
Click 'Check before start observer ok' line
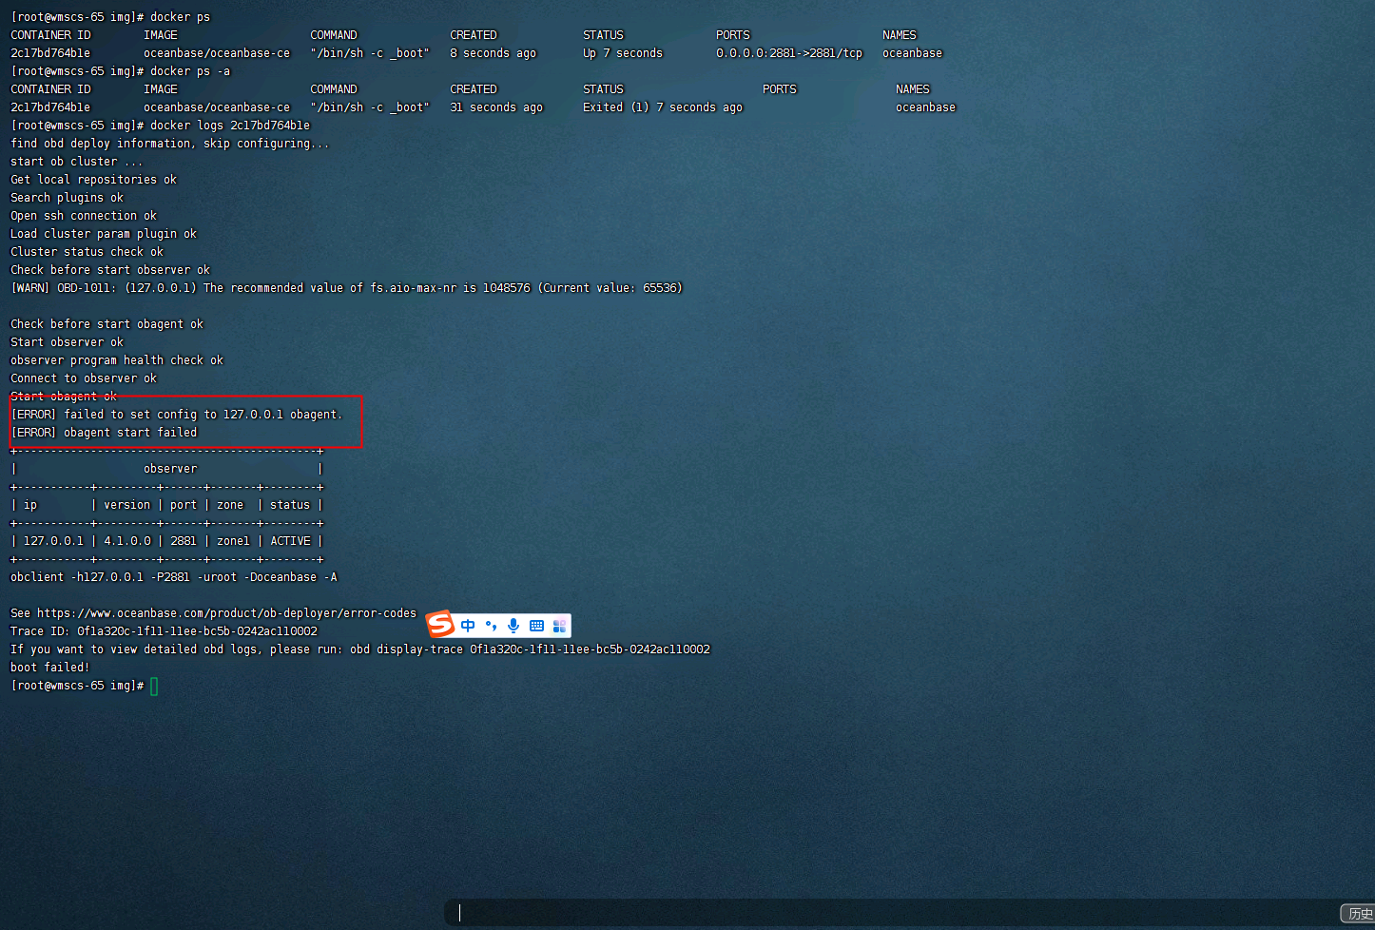110,270
